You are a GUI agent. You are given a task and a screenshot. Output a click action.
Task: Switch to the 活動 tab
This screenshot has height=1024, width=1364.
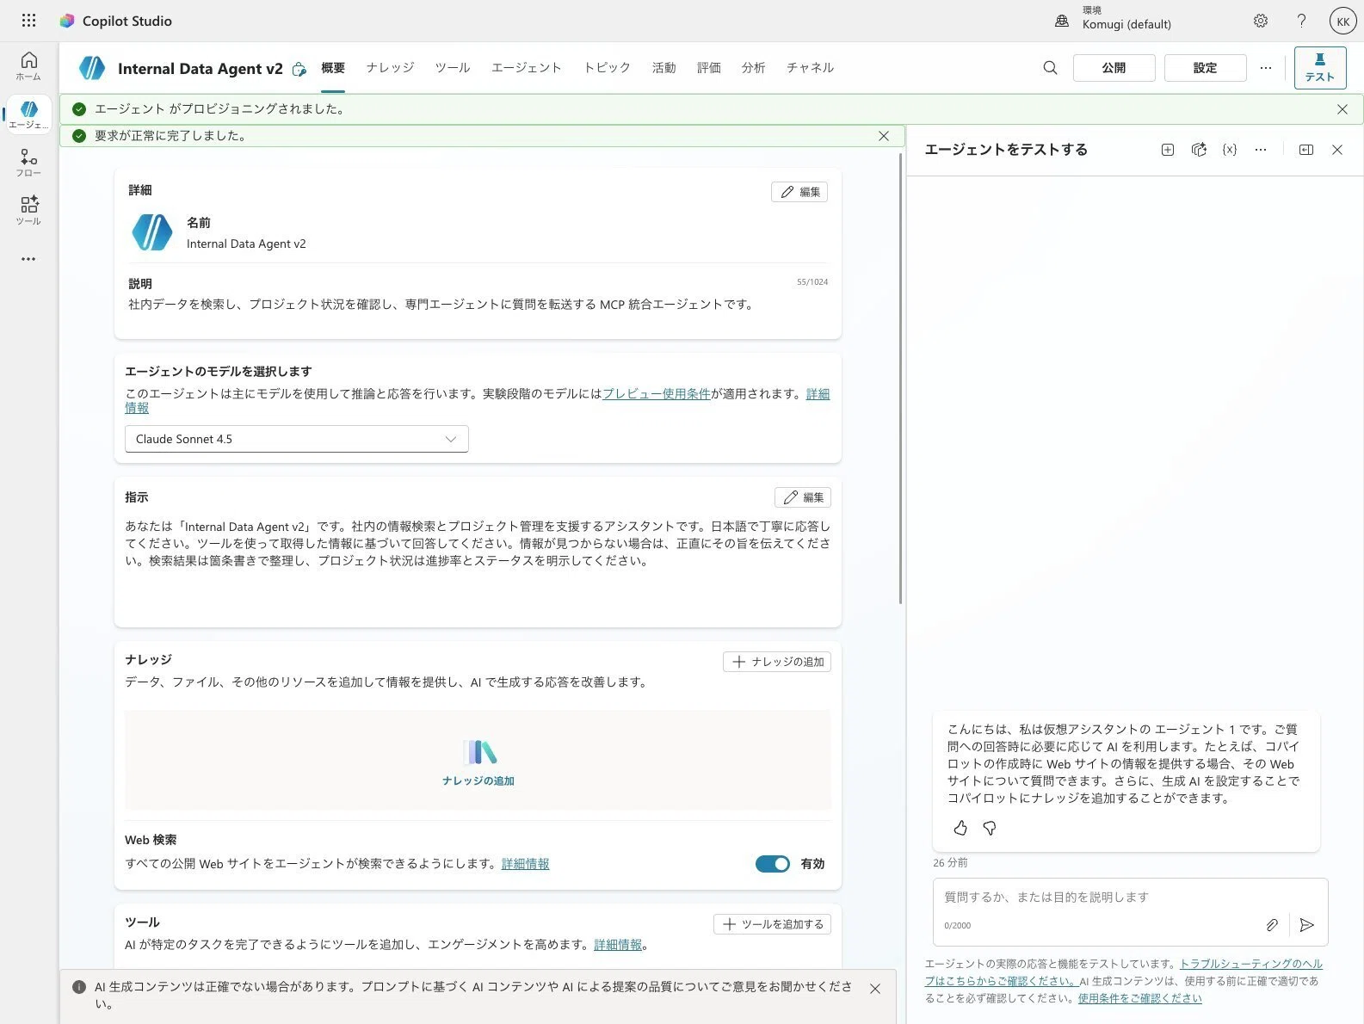[x=663, y=68]
